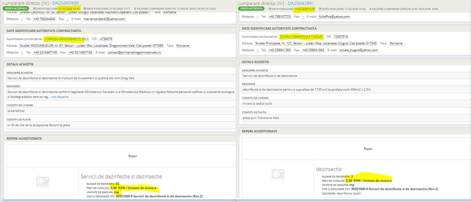
Task: Click the REPERE ACHIZITIONATE header in DA25042891 page
Action: click(260, 131)
